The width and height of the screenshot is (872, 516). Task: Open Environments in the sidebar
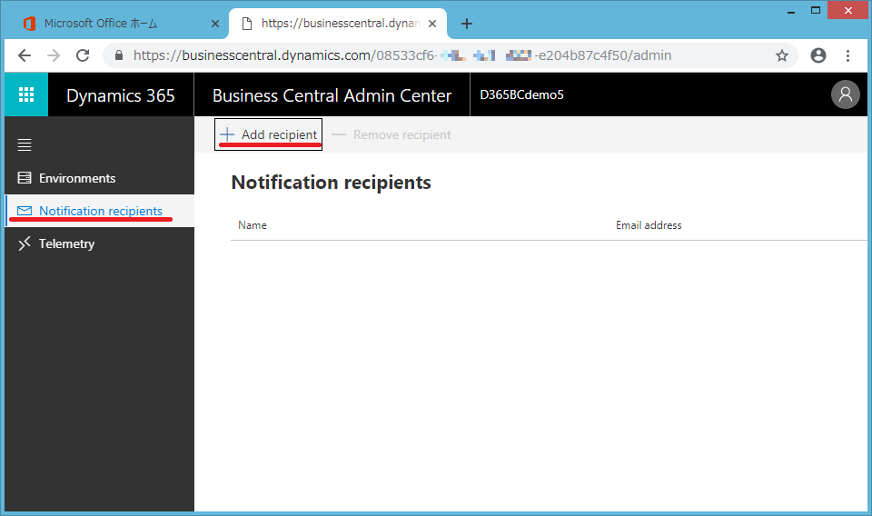(x=100, y=178)
